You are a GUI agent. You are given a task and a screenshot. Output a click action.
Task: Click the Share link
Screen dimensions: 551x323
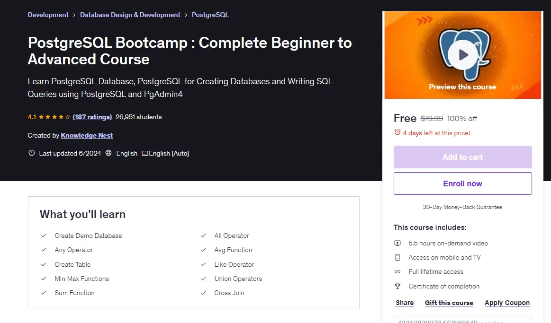point(405,303)
